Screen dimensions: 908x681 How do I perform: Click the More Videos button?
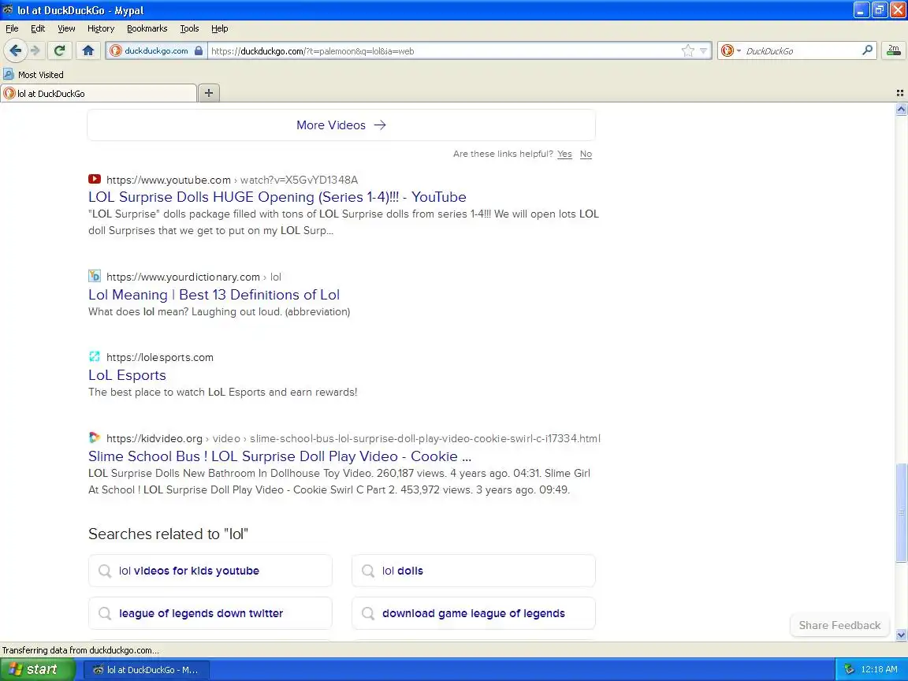(x=341, y=125)
